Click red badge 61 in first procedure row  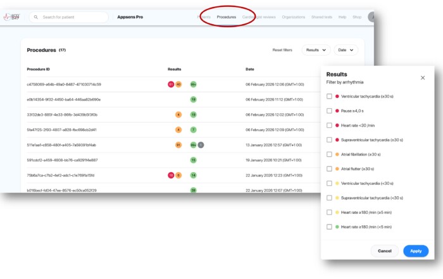(171, 84)
